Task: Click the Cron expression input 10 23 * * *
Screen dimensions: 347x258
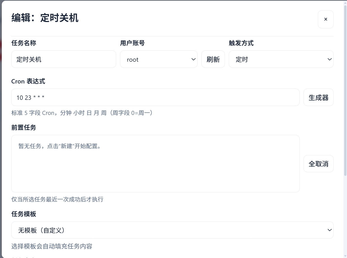Action: [x=155, y=97]
